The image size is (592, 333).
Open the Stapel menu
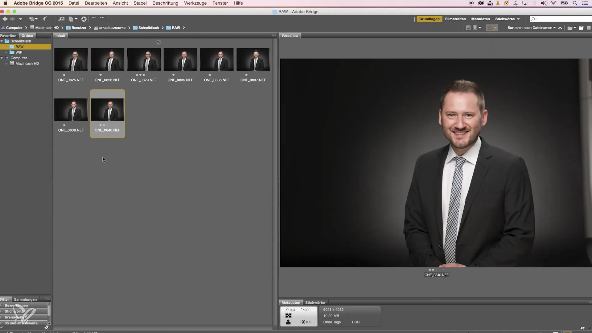click(x=140, y=3)
